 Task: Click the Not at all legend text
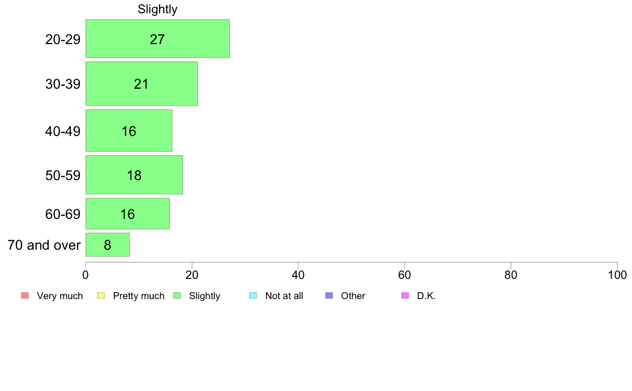click(x=284, y=296)
